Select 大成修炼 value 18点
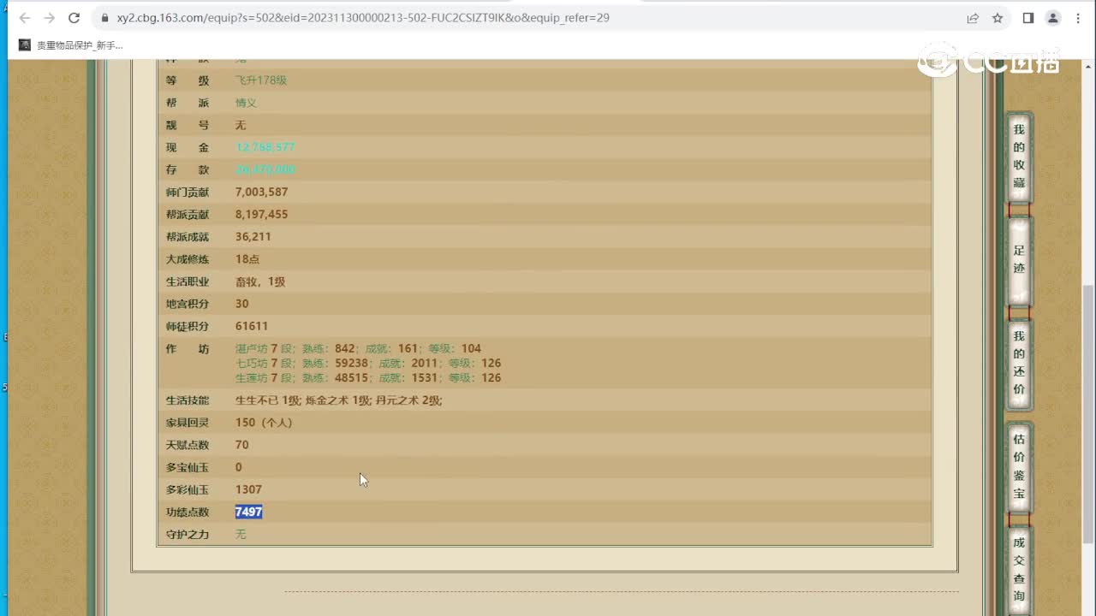The width and height of the screenshot is (1096, 616). click(x=247, y=258)
